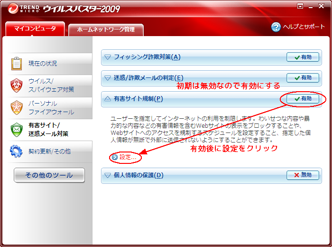
Task: Expand the フィッシング詐欺対策 section arrow
Action: click(108, 57)
